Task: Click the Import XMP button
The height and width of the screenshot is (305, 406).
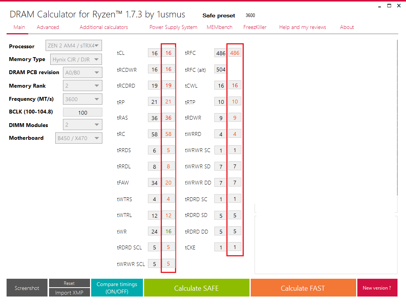Action: pyautogui.click(x=70, y=293)
